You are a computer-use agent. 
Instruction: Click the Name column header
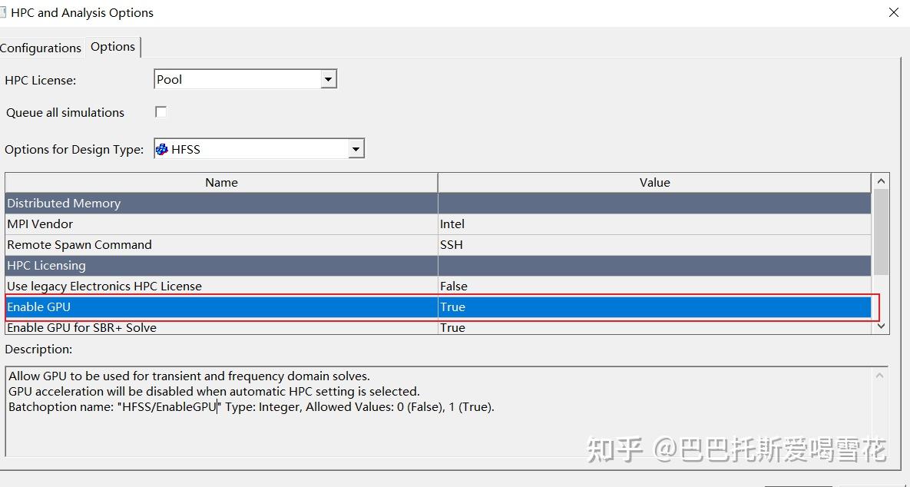pos(221,182)
